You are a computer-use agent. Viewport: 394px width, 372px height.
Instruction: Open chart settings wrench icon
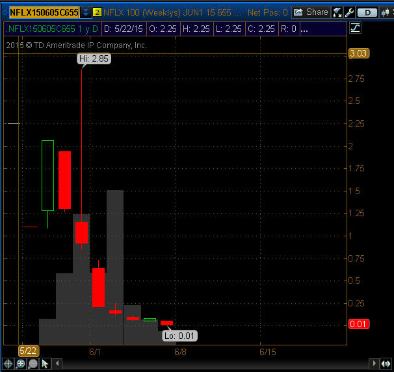[x=349, y=12]
